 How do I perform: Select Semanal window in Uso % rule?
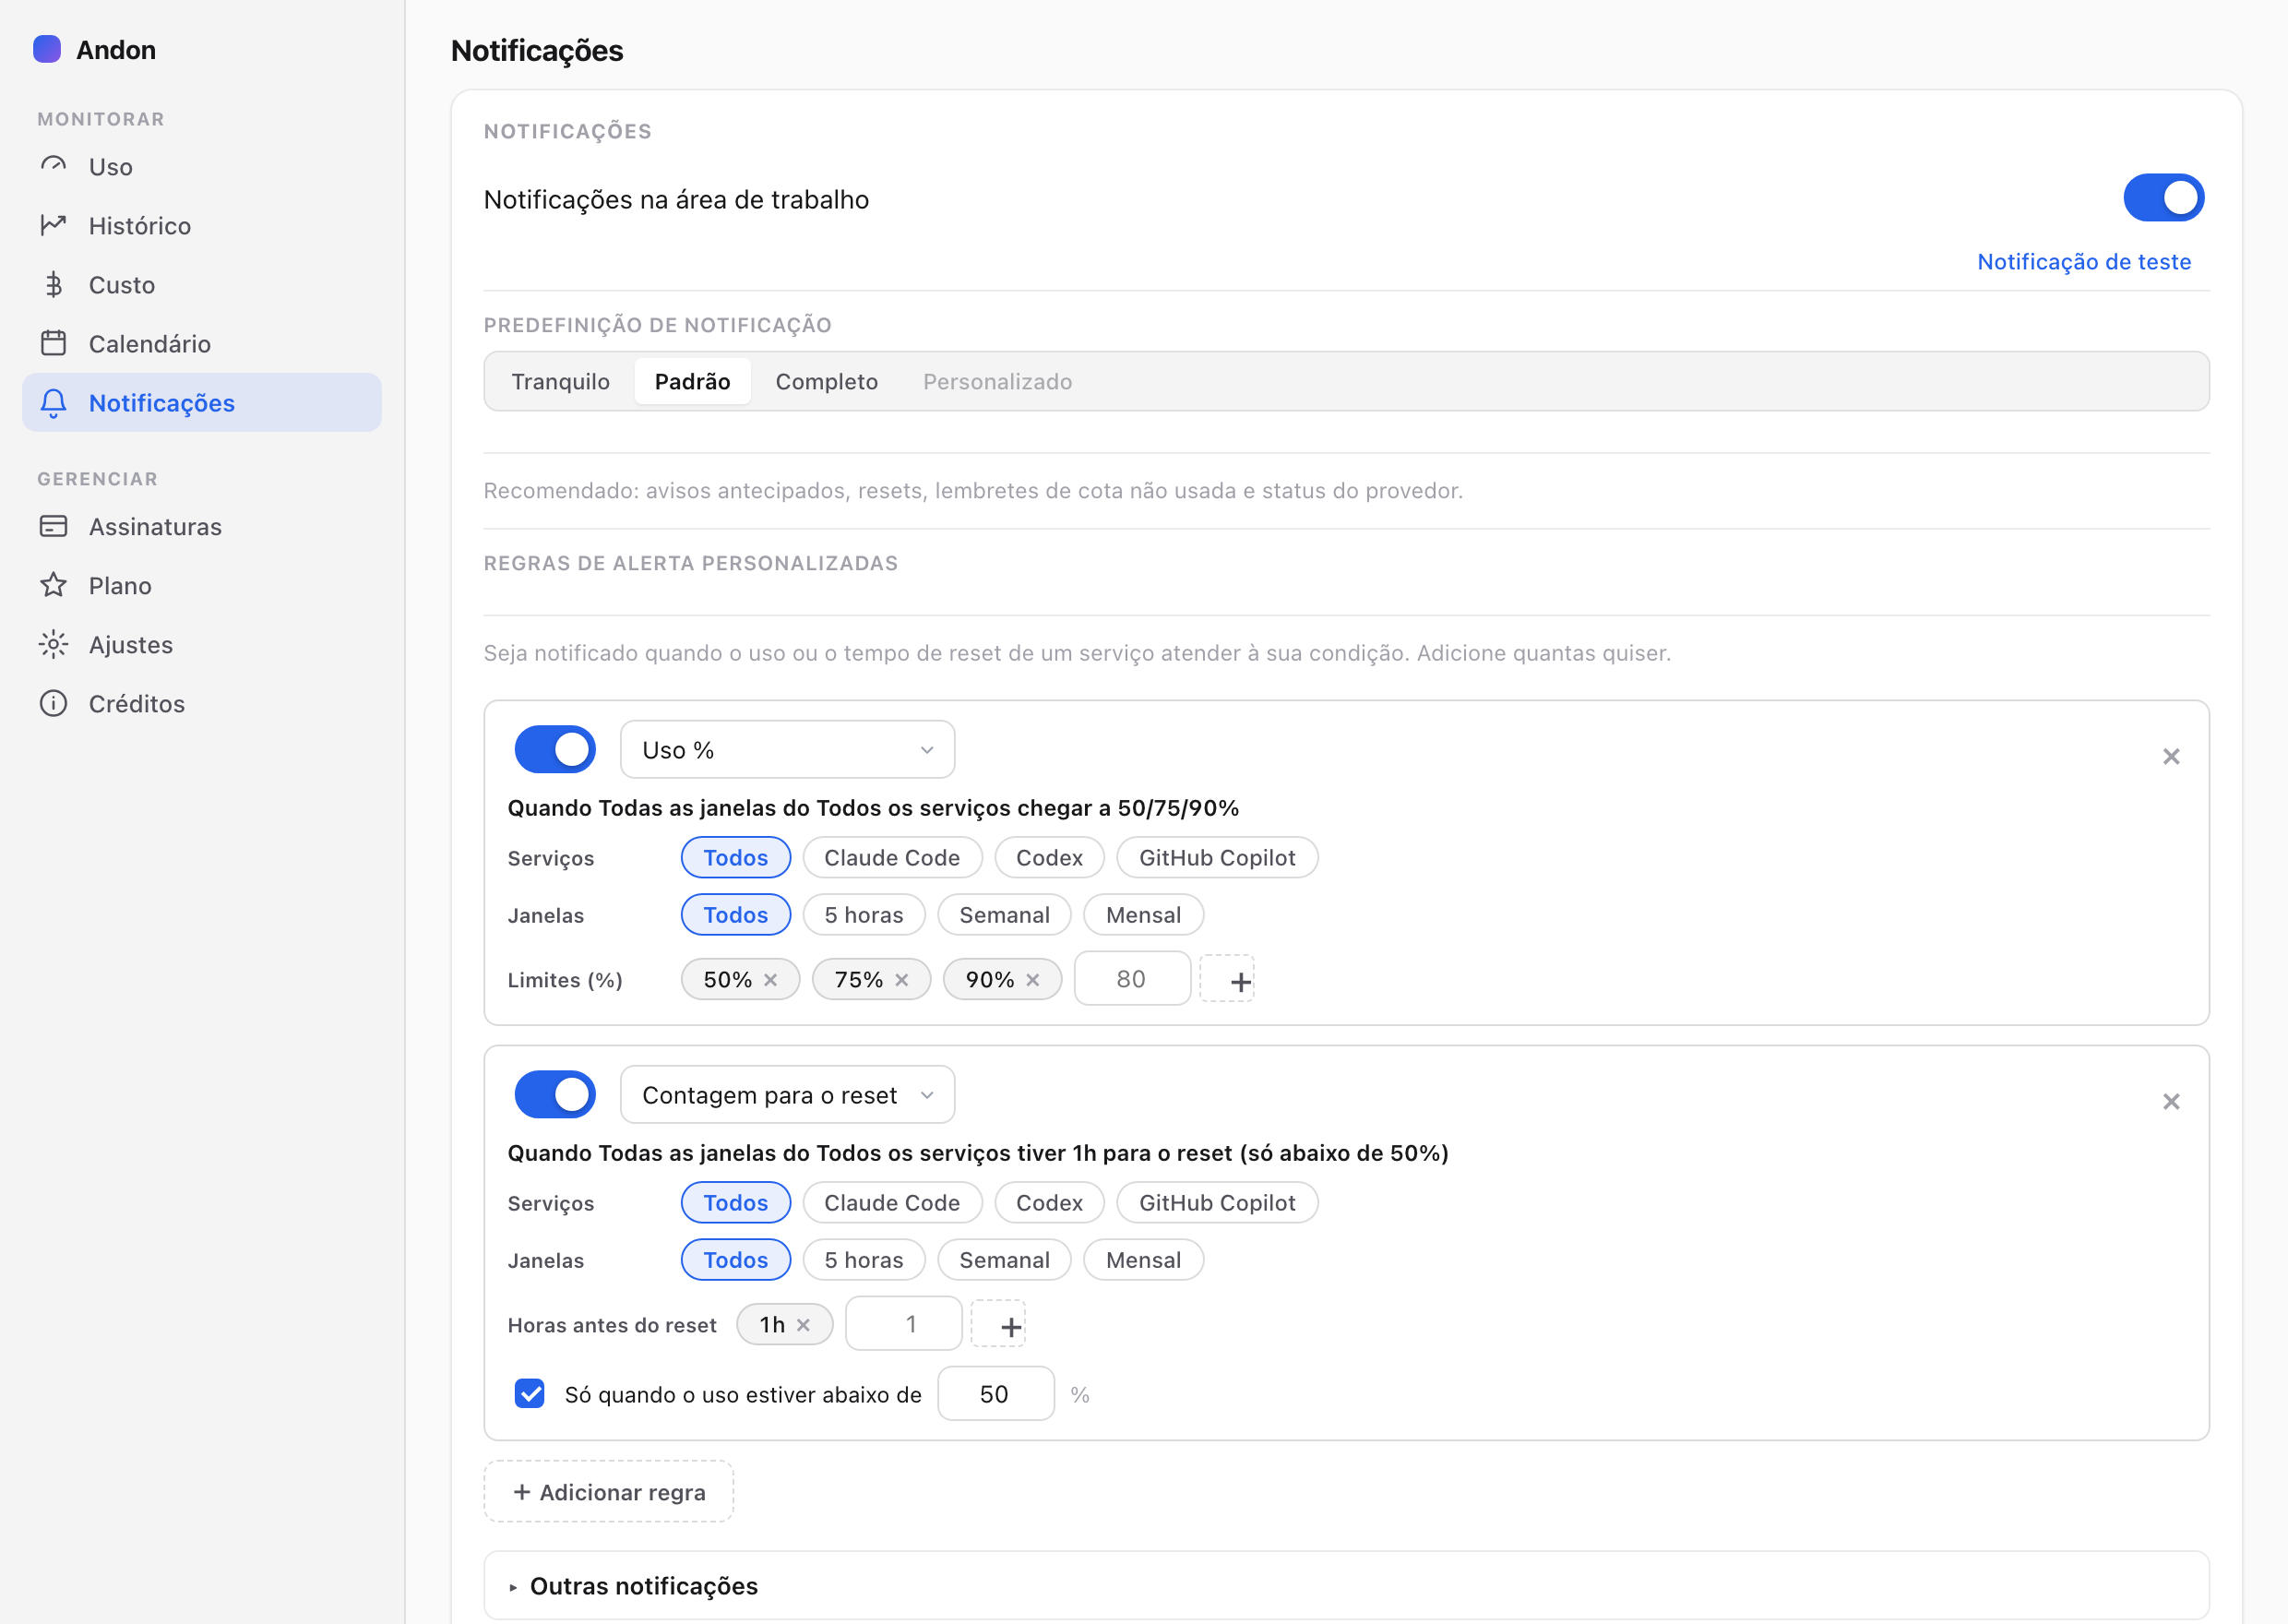pos(1004,914)
